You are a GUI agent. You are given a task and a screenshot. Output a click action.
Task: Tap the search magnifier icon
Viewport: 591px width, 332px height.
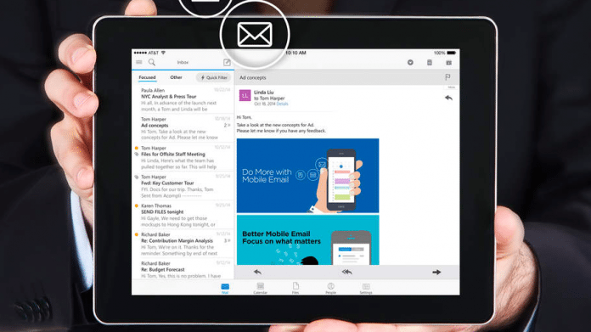[151, 62]
